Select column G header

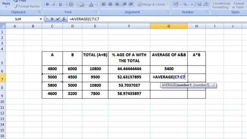tap(169, 26)
